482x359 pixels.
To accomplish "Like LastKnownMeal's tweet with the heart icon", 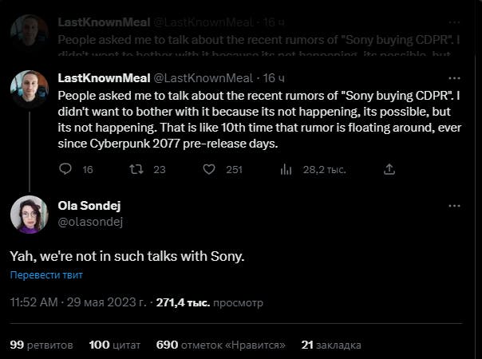I will [x=210, y=169].
